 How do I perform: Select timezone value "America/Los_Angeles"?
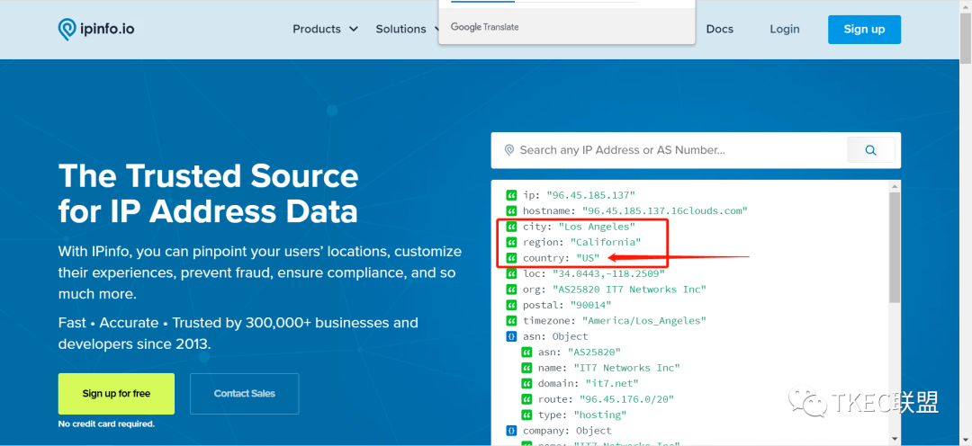(644, 321)
